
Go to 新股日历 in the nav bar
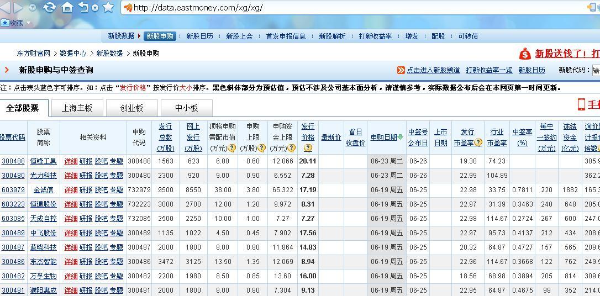coord(200,36)
